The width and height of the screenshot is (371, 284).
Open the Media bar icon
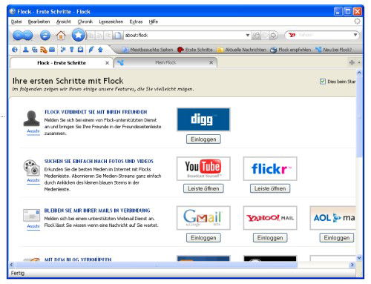coord(34,50)
